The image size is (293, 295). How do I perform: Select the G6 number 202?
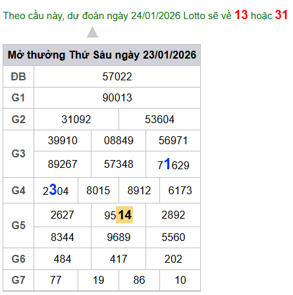[x=173, y=259]
